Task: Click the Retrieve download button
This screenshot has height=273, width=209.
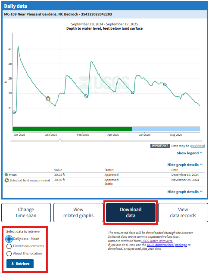Action: pyautogui.click(x=20, y=264)
